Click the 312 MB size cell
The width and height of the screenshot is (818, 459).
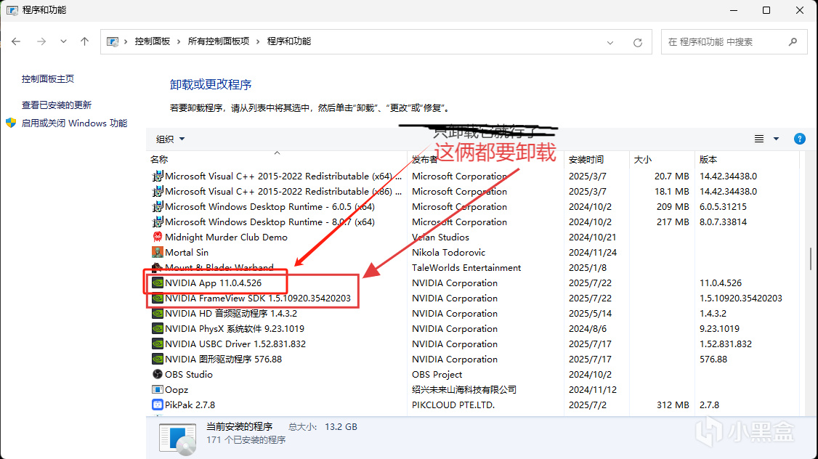[673, 405]
